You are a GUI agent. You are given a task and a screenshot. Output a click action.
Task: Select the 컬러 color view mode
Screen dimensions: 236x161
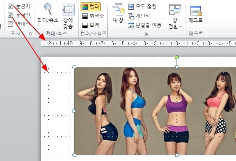91,7
